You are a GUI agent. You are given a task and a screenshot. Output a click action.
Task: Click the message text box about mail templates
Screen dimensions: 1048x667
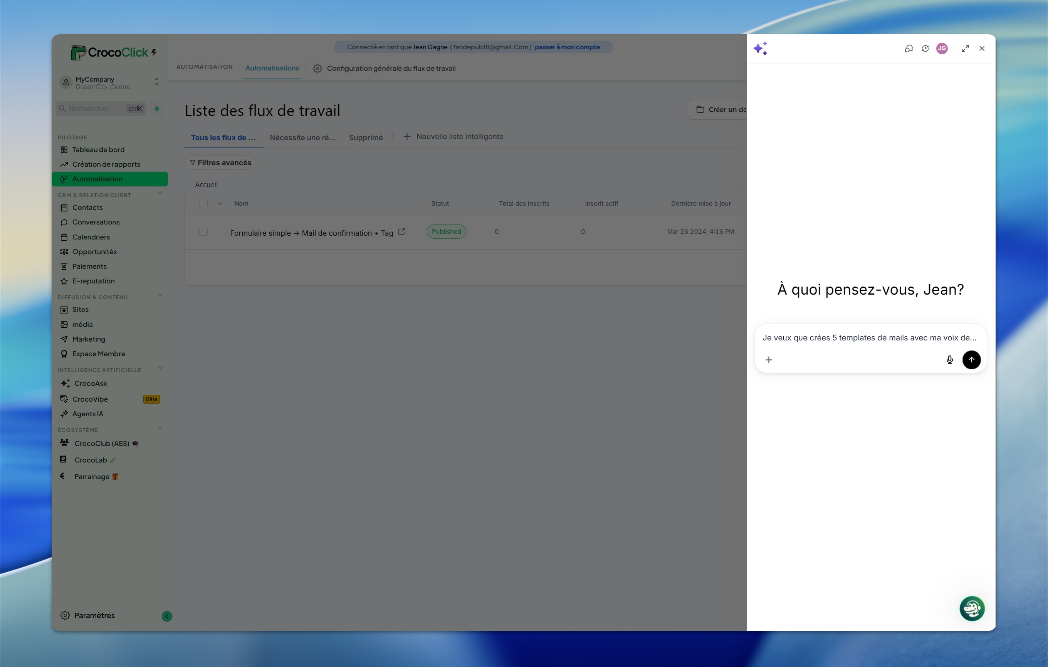[x=870, y=338]
